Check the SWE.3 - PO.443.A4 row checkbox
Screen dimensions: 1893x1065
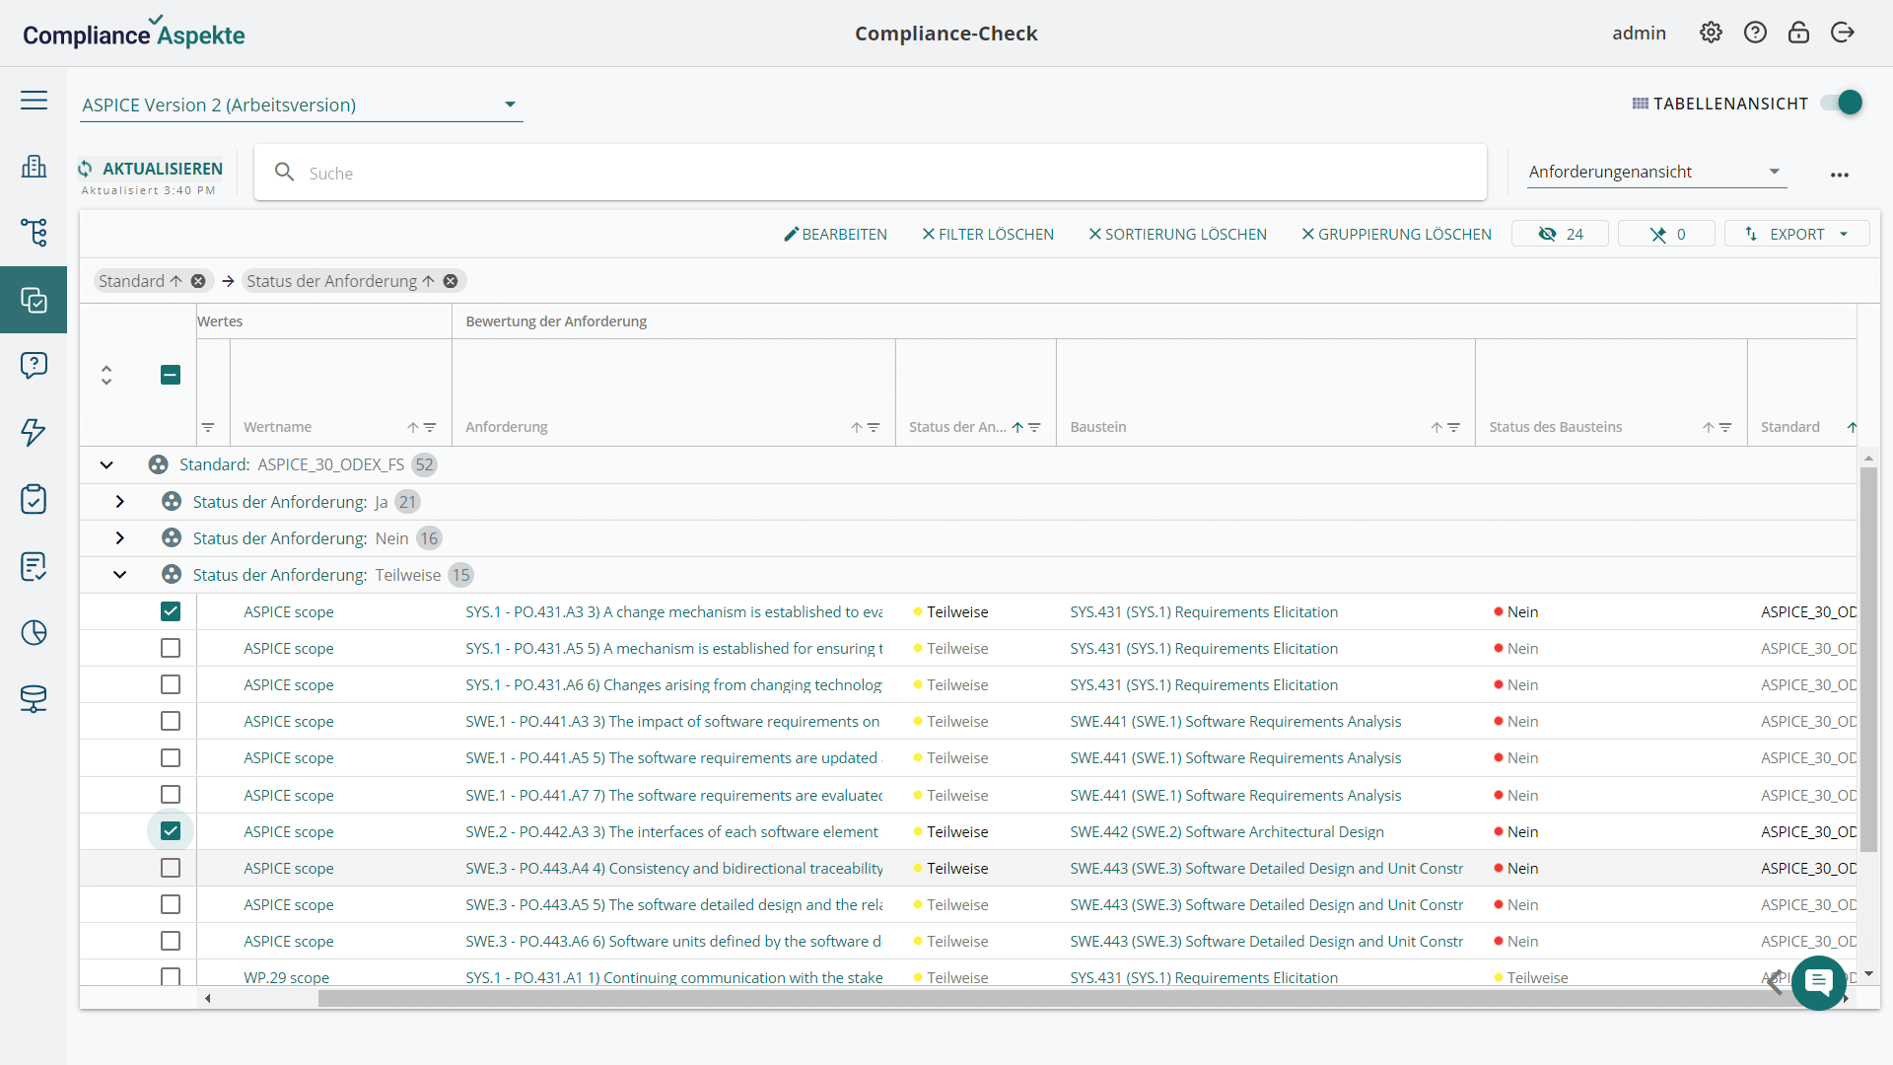[x=171, y=868]
